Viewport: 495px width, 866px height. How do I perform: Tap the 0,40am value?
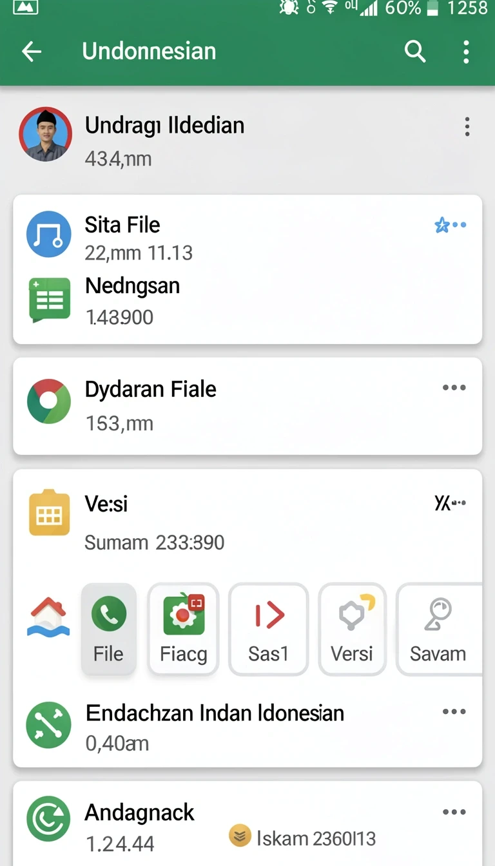(117, 744)
